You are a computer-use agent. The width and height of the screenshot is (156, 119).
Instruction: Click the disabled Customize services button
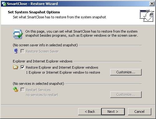point(126,94)
